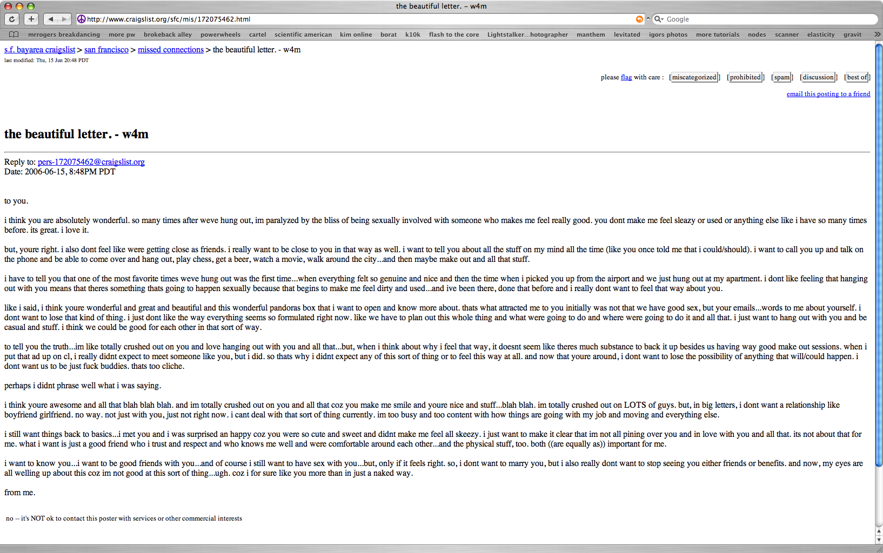Click the add bookmark plus button
This screenshot has width=883, height=553.
tap(31, 19)
